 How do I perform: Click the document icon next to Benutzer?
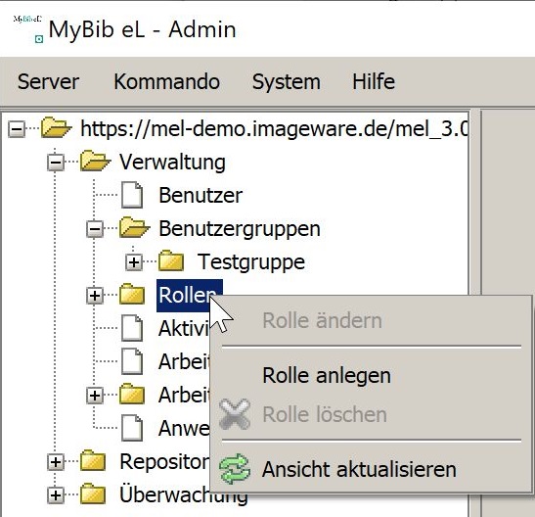(132, 195)
